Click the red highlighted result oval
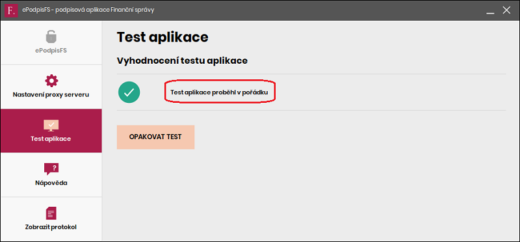This screenshot has height=242, width=520. (x=220, y=91)
